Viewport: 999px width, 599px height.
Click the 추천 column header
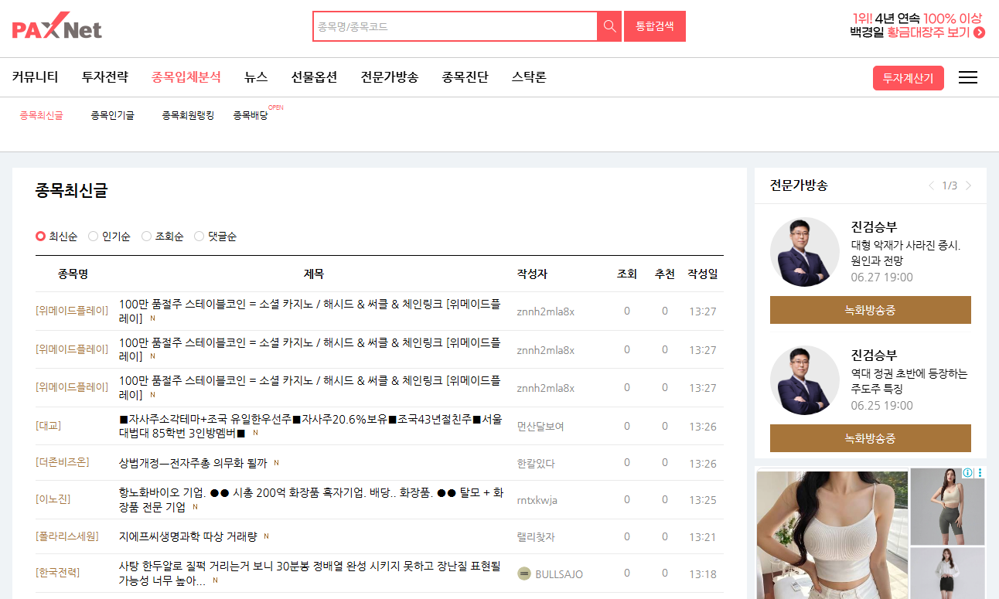click(x=664, y=274)
